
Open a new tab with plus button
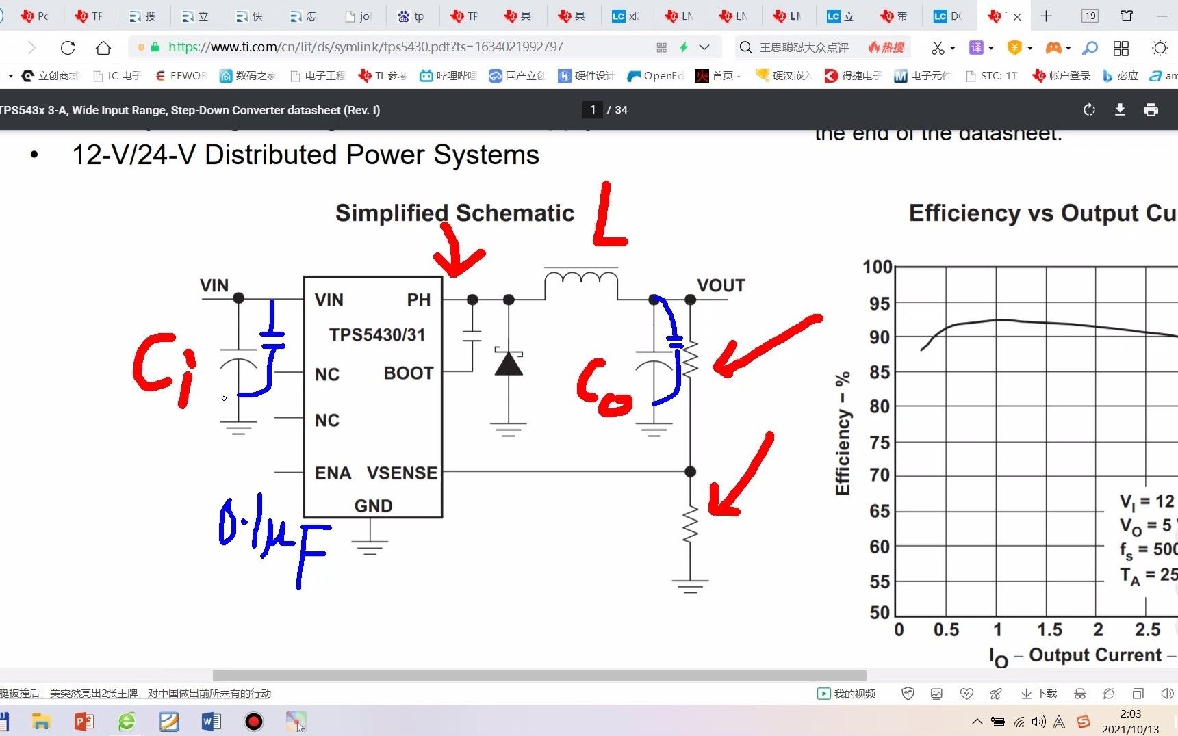point(1046,16)
